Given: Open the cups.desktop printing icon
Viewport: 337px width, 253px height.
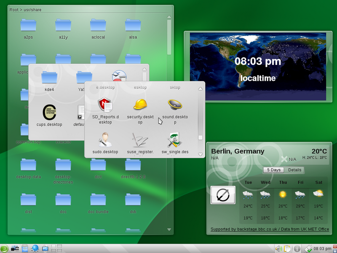Looking at the screenshot, I should click(49, 113).
